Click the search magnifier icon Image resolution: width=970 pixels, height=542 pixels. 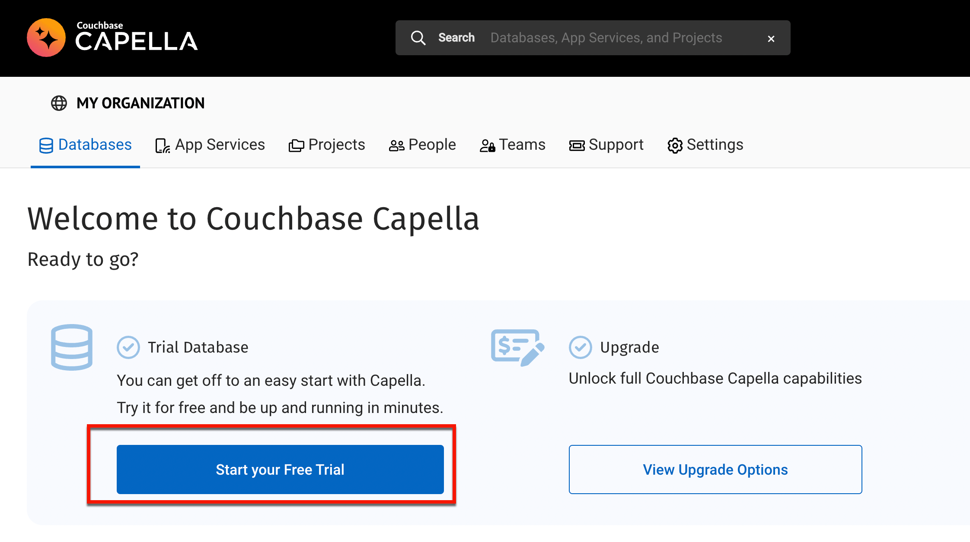coord(418,38)
